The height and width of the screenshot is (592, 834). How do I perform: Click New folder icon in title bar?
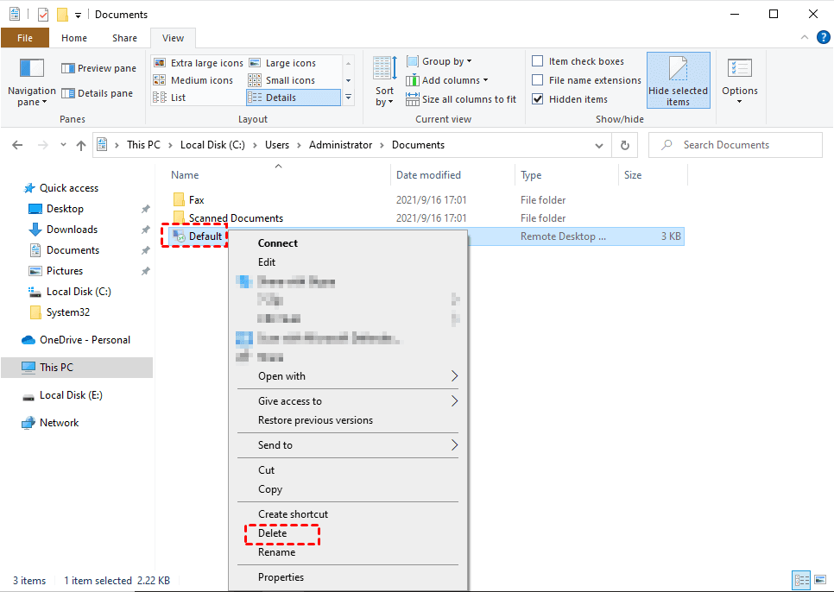(x=62, y=15)
